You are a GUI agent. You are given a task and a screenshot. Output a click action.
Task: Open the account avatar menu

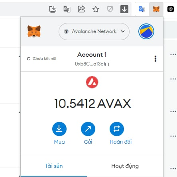146,31
